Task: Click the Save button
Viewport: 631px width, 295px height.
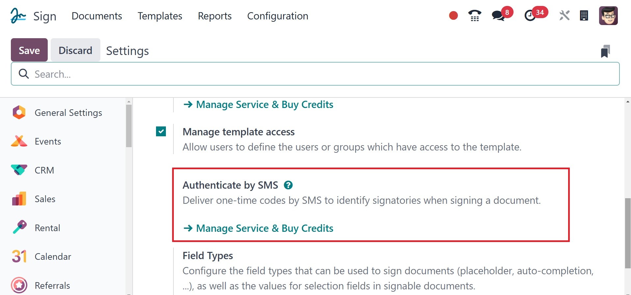Action: [x=29, y=50]
